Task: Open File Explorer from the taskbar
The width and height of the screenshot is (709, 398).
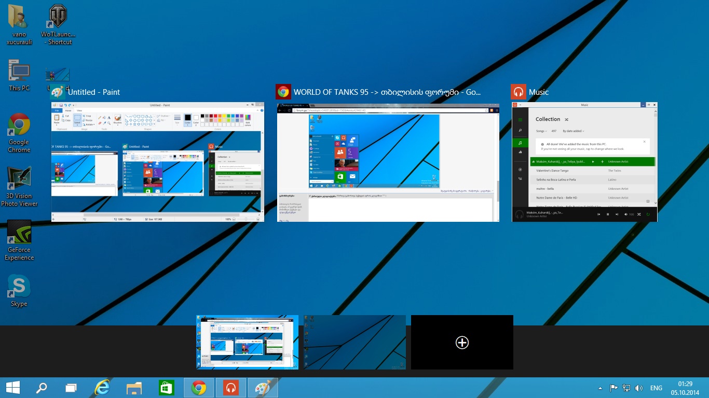Action: tap(134, 388)
